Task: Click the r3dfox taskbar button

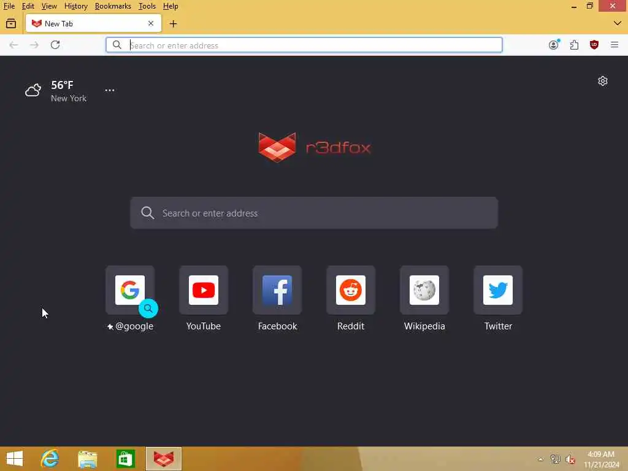Action: point(164,459)
